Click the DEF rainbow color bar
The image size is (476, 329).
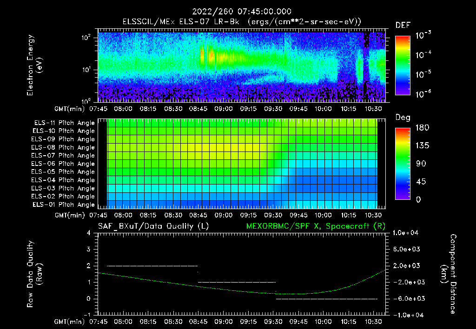tap(403, 66)
